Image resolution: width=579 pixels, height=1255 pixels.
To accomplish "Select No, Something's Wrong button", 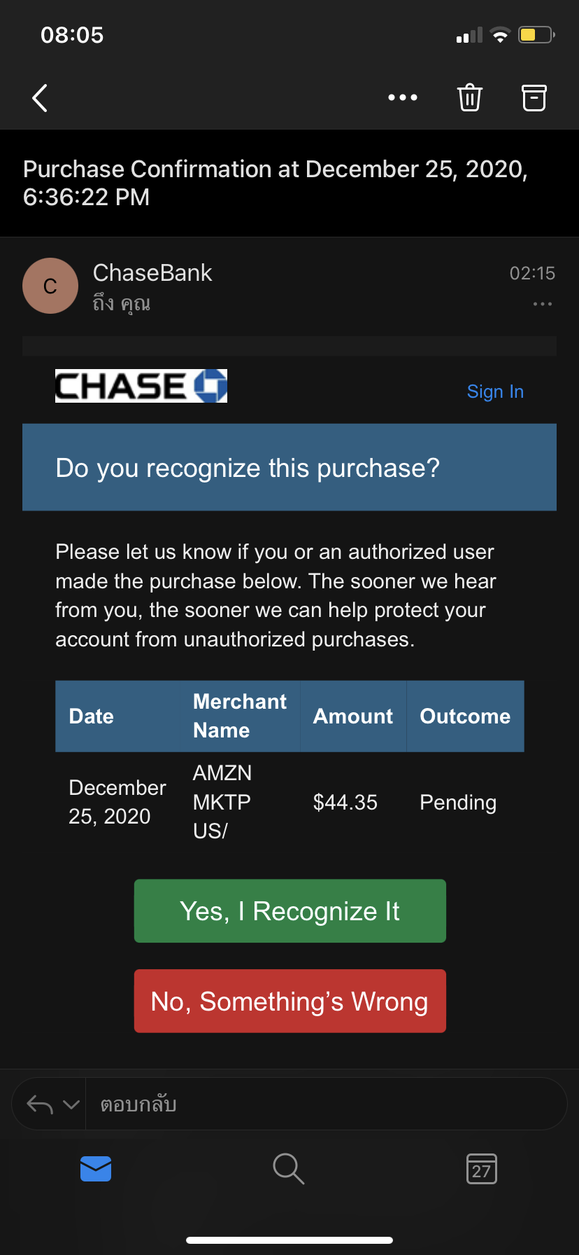I will [x=290, y=1001].
